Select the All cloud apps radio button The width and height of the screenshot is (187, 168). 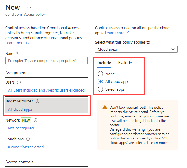point(100,81)
